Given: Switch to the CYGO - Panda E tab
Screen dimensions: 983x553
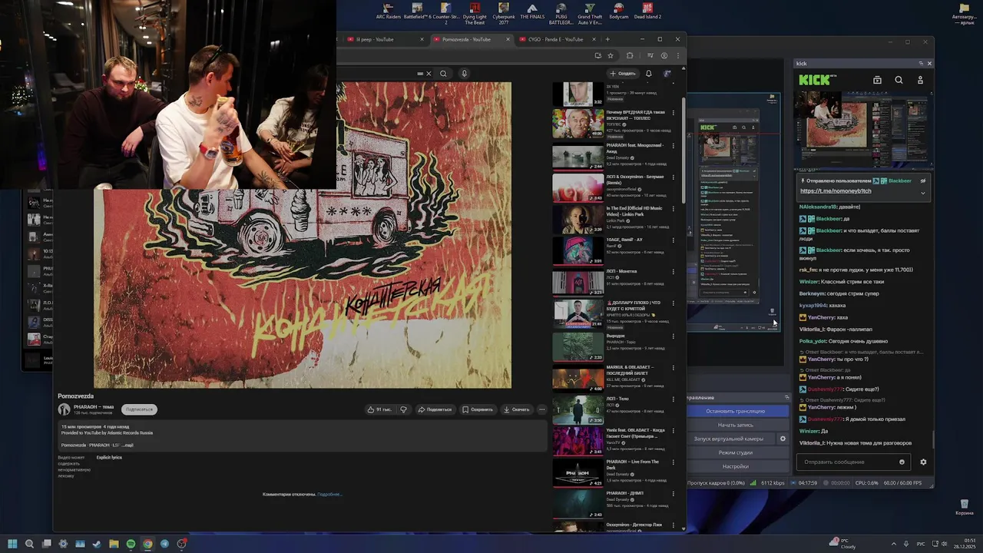Looking at the screenshot, I should 555,39.
